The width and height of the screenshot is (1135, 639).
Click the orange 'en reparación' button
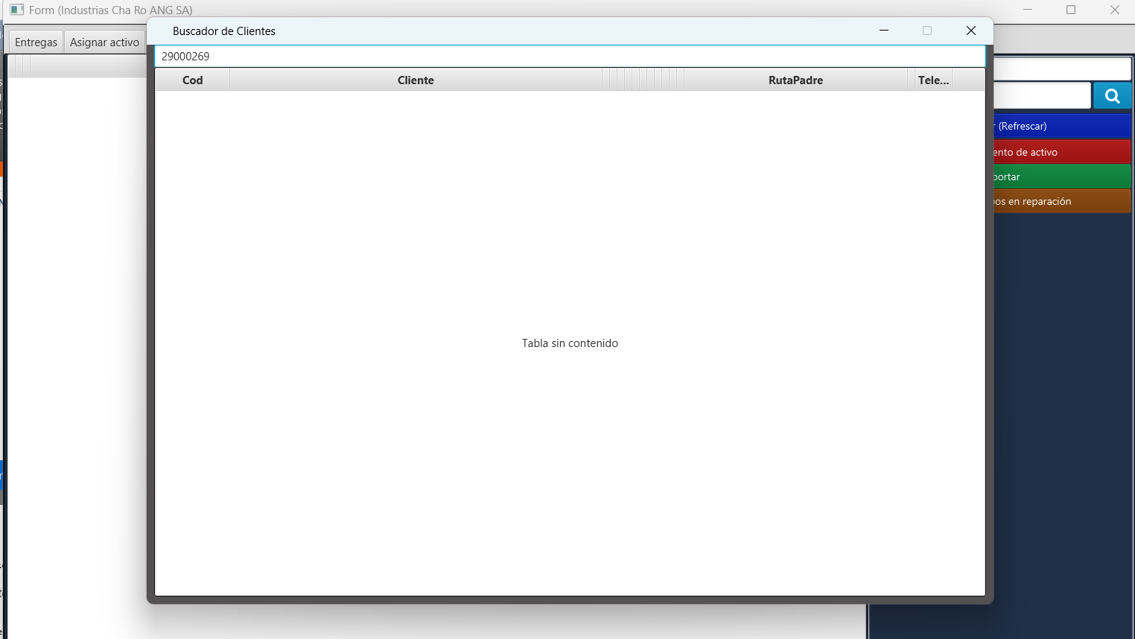point(1062,201)
